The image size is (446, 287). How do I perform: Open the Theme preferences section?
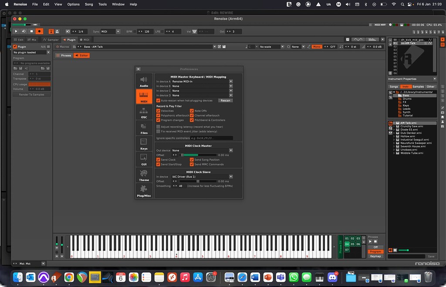(x=144, y=175)
